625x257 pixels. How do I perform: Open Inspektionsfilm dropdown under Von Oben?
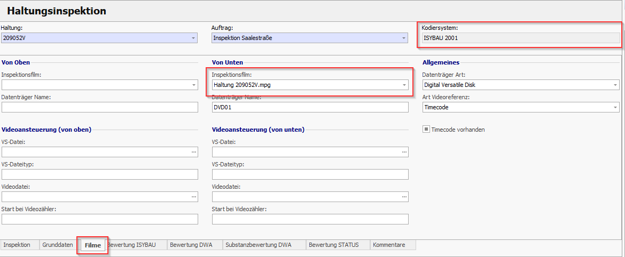[193, 85]
